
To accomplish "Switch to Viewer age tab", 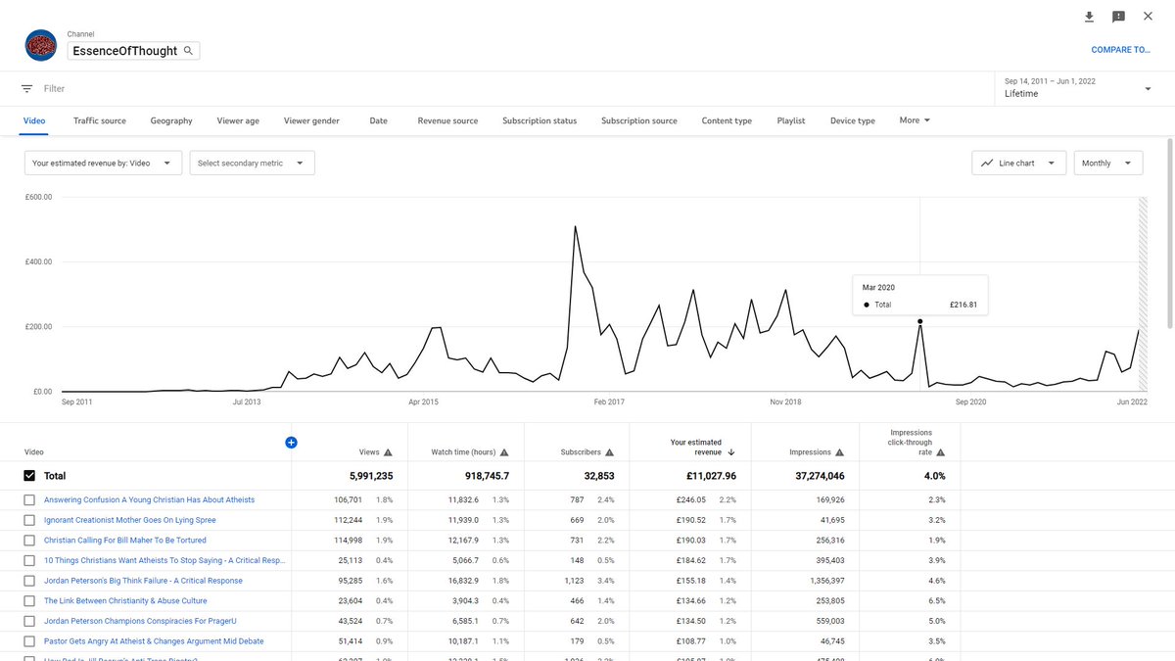I will [238, 120].
